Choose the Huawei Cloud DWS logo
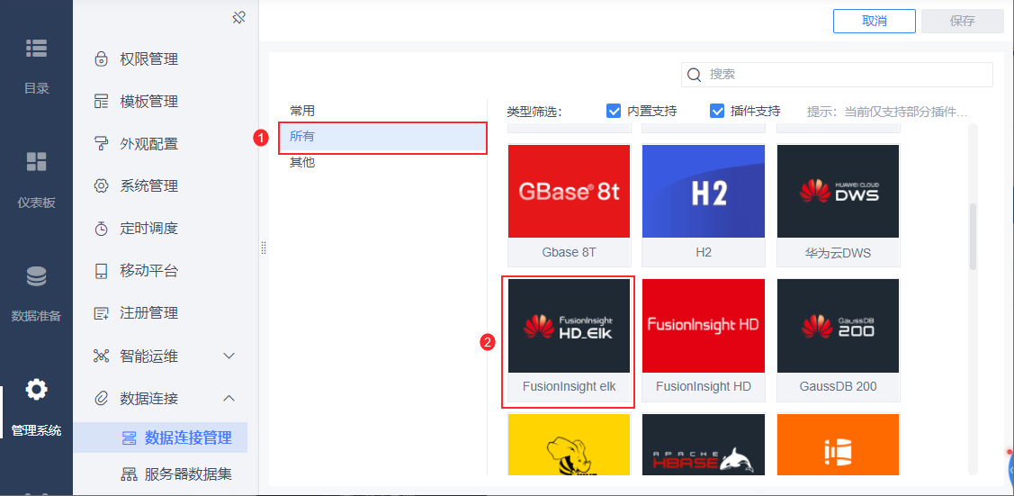Screen dimensions: 1014x496 [839, 192]
